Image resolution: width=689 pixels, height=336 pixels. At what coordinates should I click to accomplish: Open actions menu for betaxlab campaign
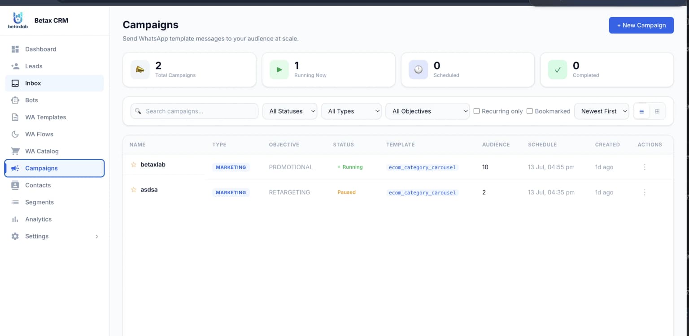click(645, 167)
